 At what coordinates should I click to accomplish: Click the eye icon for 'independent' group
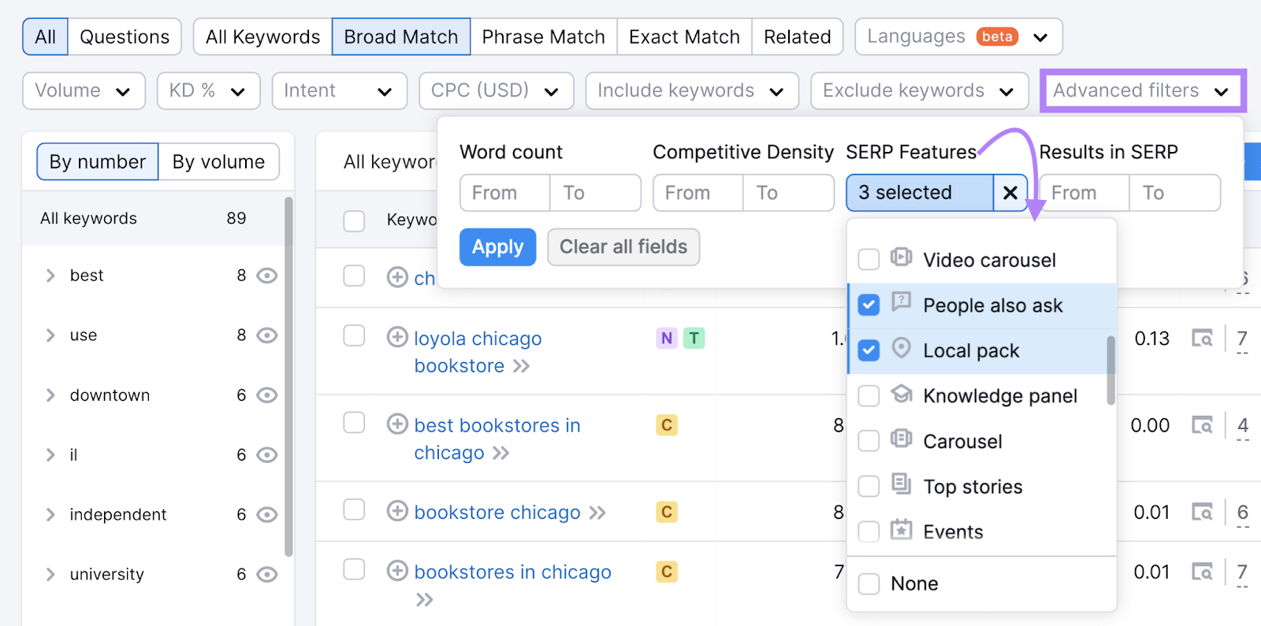[x=267, y=515]
